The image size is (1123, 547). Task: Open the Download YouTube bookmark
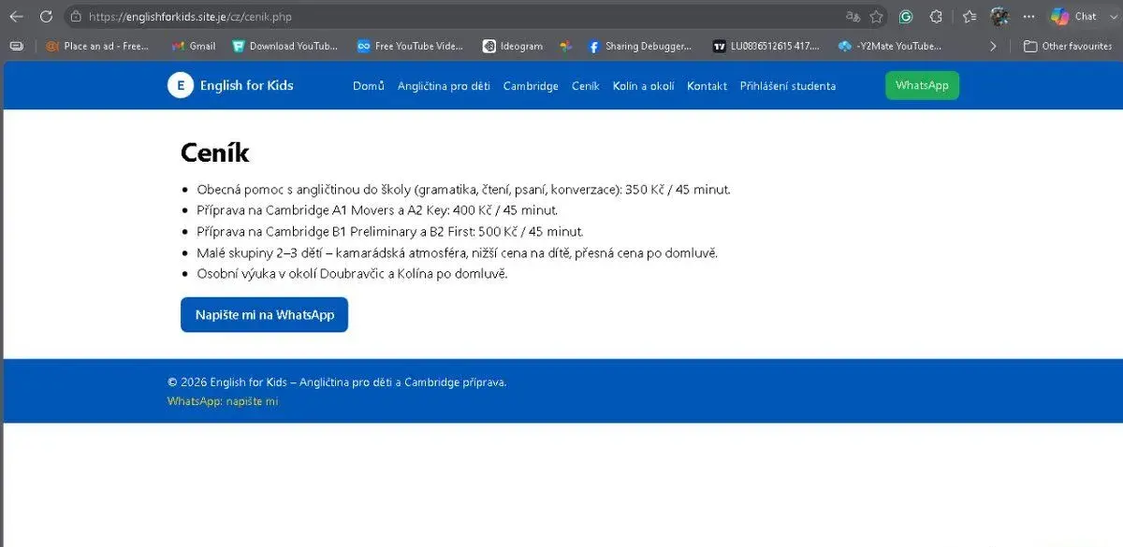(x=285, y=46)
